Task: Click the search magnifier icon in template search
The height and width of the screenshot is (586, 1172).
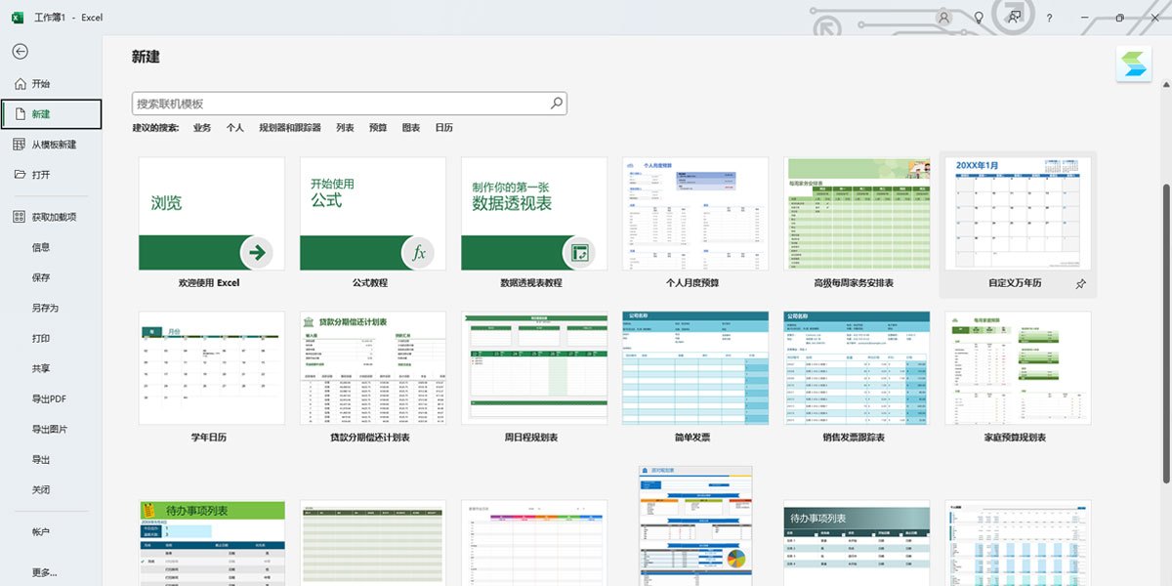Action: pyautogui.click(x=556, y=102)
